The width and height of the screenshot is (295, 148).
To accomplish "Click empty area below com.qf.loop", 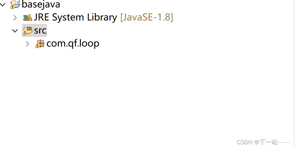I will [x=132, y=84].
